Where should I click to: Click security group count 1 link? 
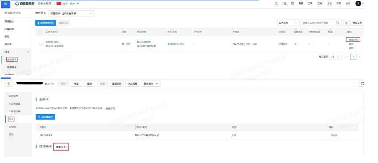(310, 44)
